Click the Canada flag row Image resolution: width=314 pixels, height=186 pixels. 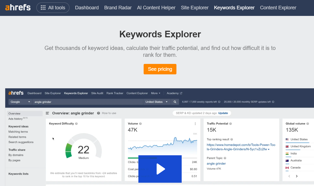293,168
